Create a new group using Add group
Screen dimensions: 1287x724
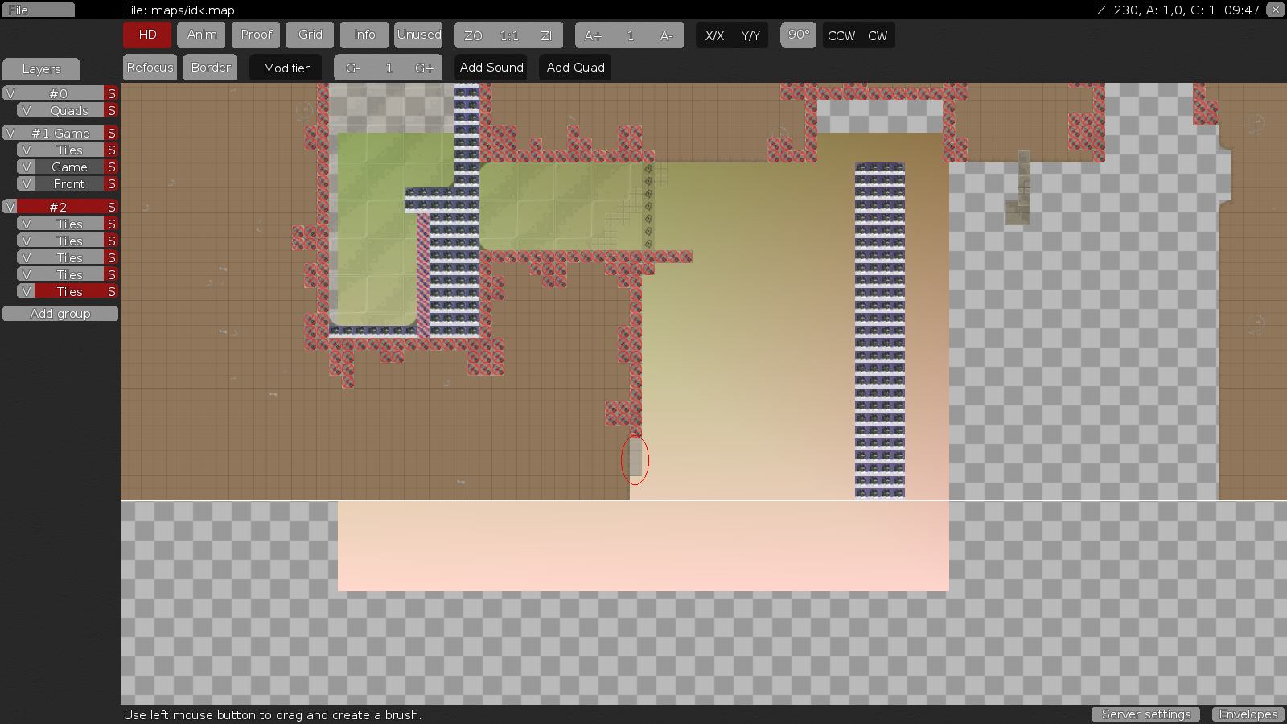click(x=60, y=313)
